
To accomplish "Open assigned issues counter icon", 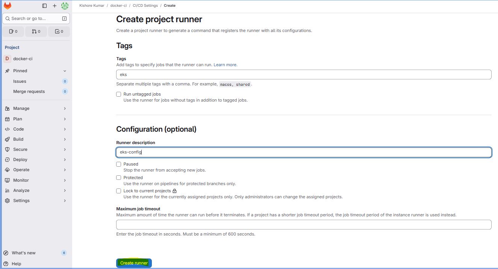I will click(x=13, y=31).
